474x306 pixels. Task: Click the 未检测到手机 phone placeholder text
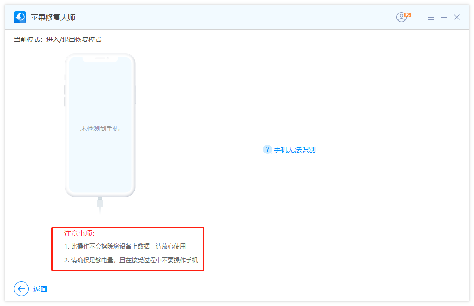coord(100,128)
